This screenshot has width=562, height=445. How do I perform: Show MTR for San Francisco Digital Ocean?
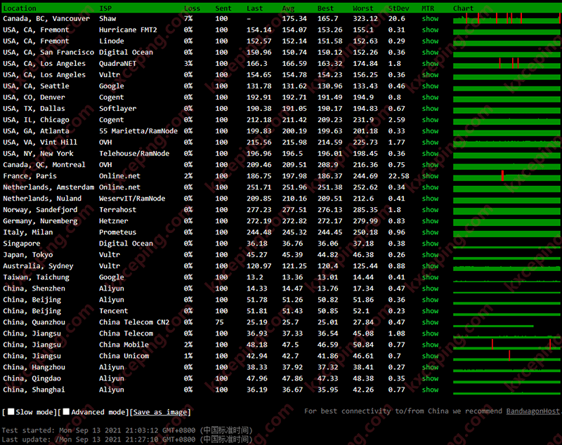pos(430,52)
